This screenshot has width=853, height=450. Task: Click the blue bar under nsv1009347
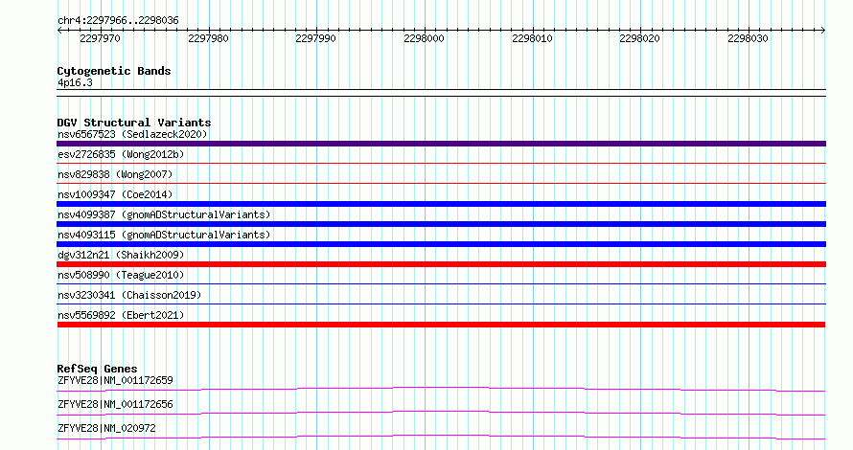[x=441, y=204]
